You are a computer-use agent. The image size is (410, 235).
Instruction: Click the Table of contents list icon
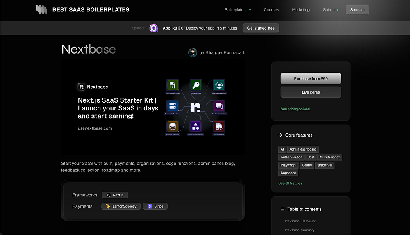click(282, 209)
